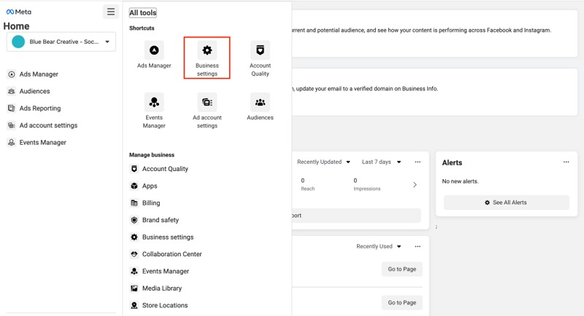The width and height of the screenshot is (584, 316).
Task: Click Events Manager icon in Manage business list
Action: pos(134,272)
